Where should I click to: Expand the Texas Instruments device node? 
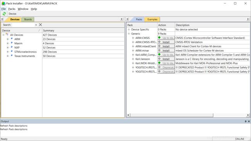click(7, 56)
